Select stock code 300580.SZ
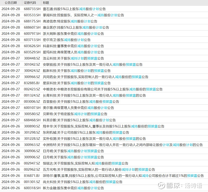The image size is (208, 192). coord(32,114)
